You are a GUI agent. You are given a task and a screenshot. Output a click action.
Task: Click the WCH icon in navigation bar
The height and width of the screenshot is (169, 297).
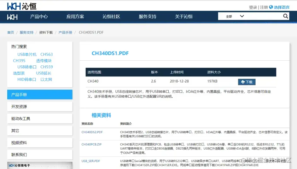coord(12,17)
